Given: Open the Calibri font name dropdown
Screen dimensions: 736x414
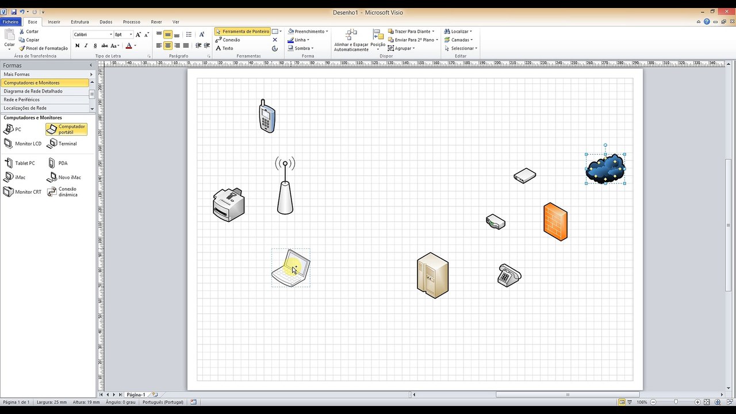Looking at the screenshot, I should 111,34.
